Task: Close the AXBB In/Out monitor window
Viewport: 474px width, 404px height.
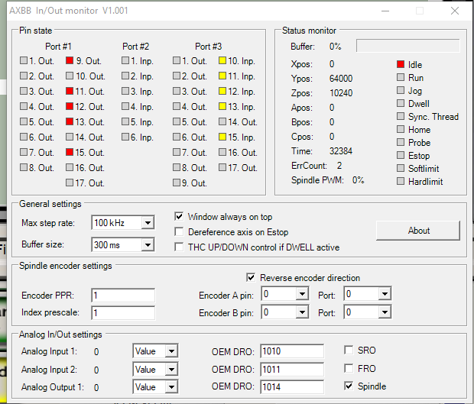Action: [455, 11]
